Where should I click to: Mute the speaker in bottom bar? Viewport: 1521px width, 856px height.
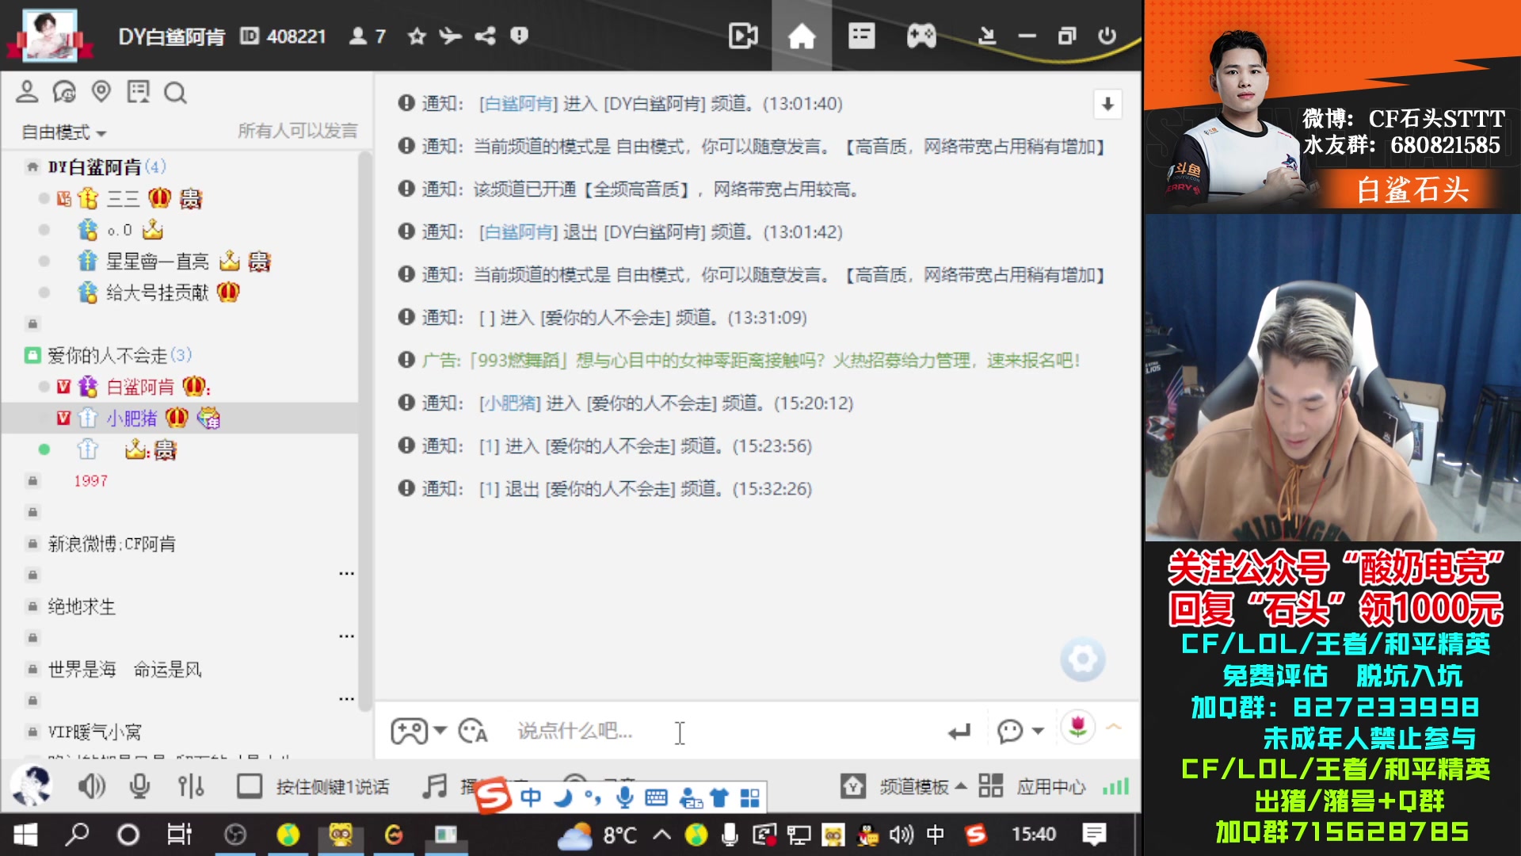(90, 786)
